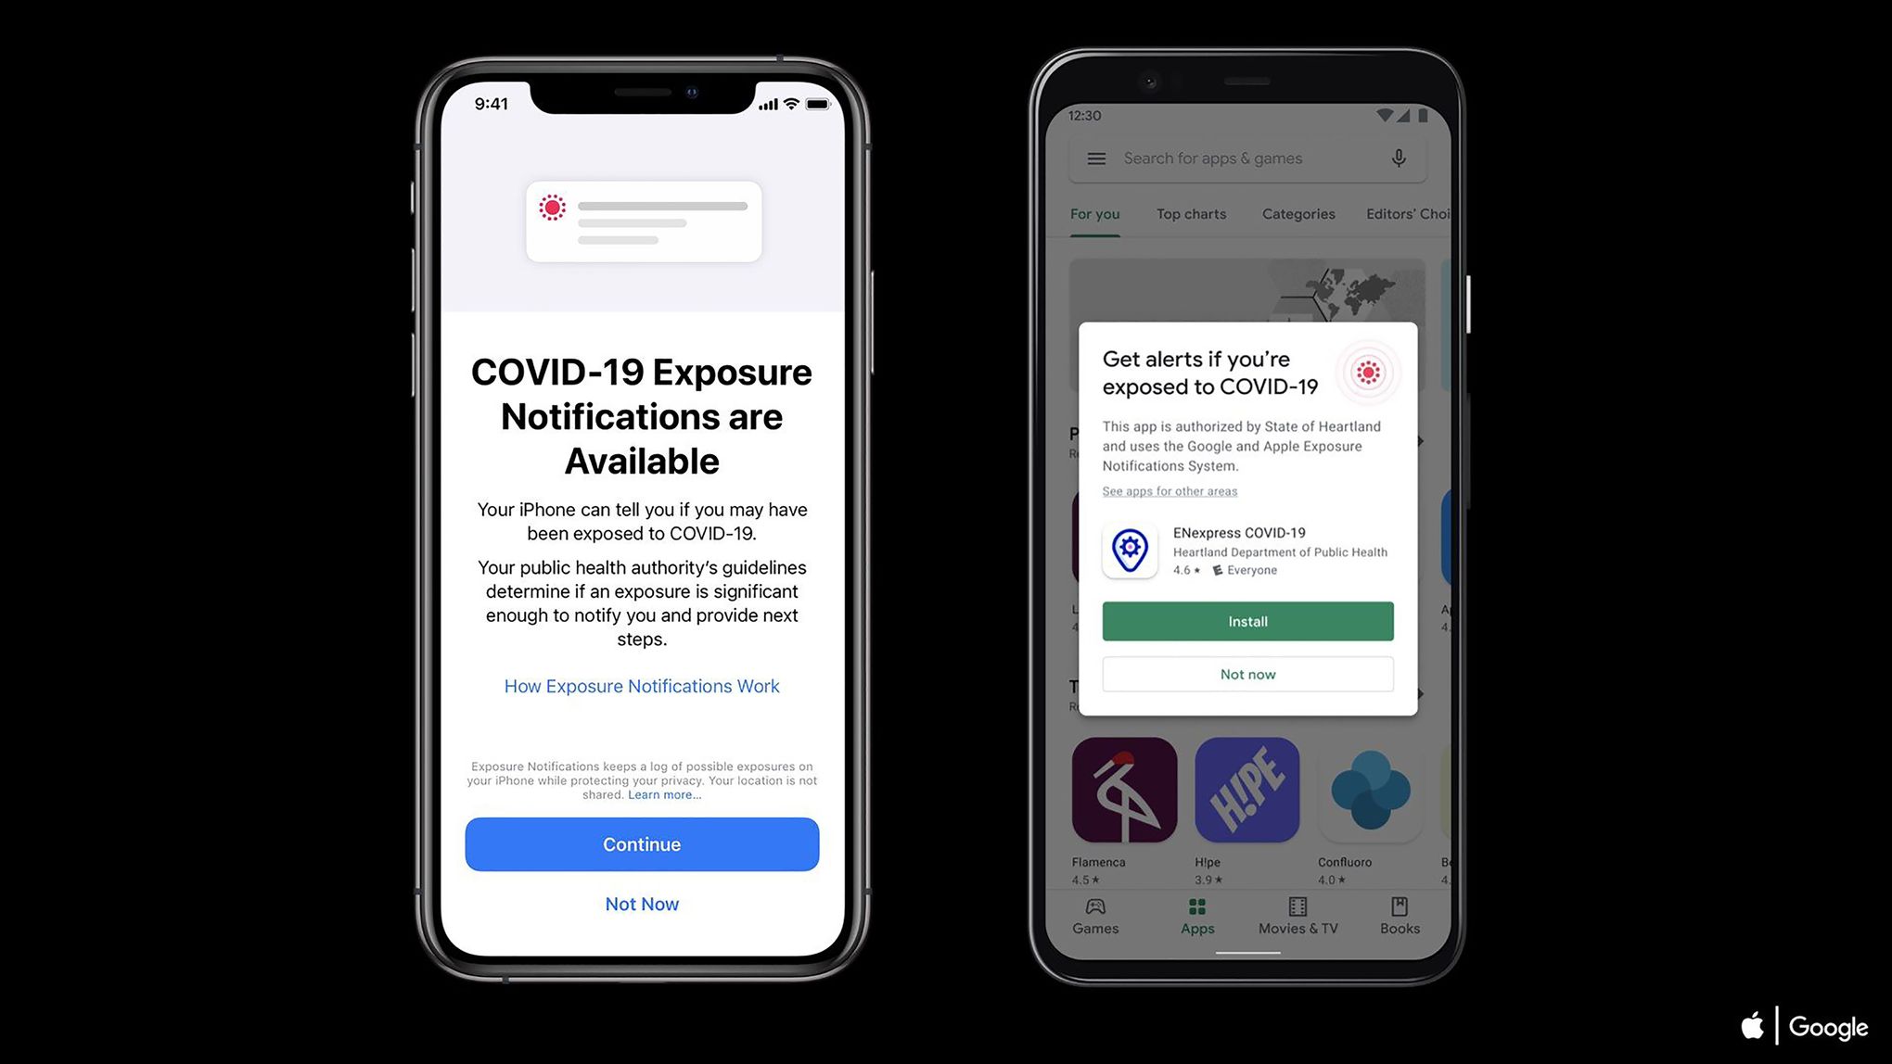Select Not Now on iPhone notification screen
Image resolution: width=1892 pixels, height=1064 pixels.
click(642, 903)
